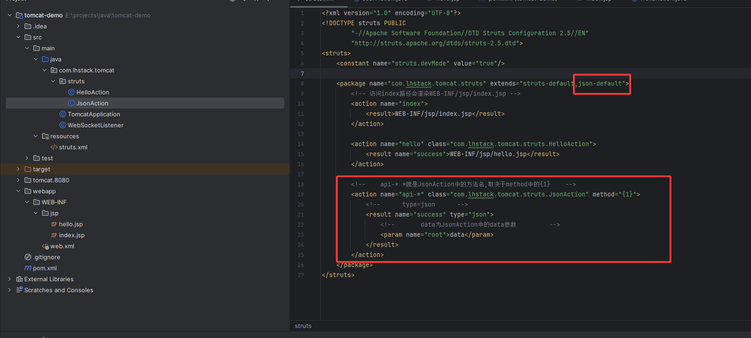Viewport: 751px width, 338px height.
Task: Expand the target folder
Action: point(18,169)
